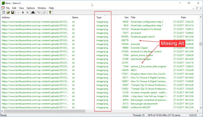The width and height of the screenshot is (203, 117).
Task: Save results using the floppy disk icon
Action: point(12,12)
